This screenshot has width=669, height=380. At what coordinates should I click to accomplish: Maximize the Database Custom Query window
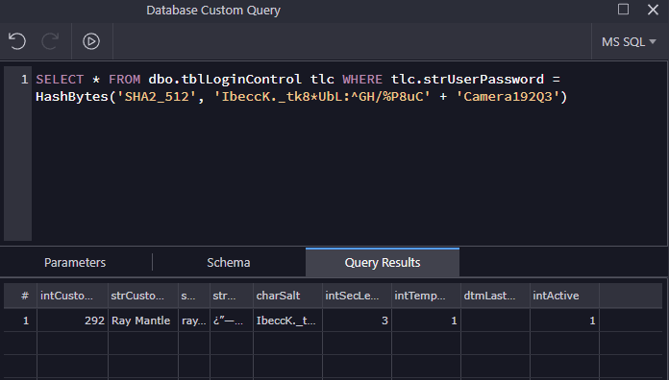click(x=624, y=10)
